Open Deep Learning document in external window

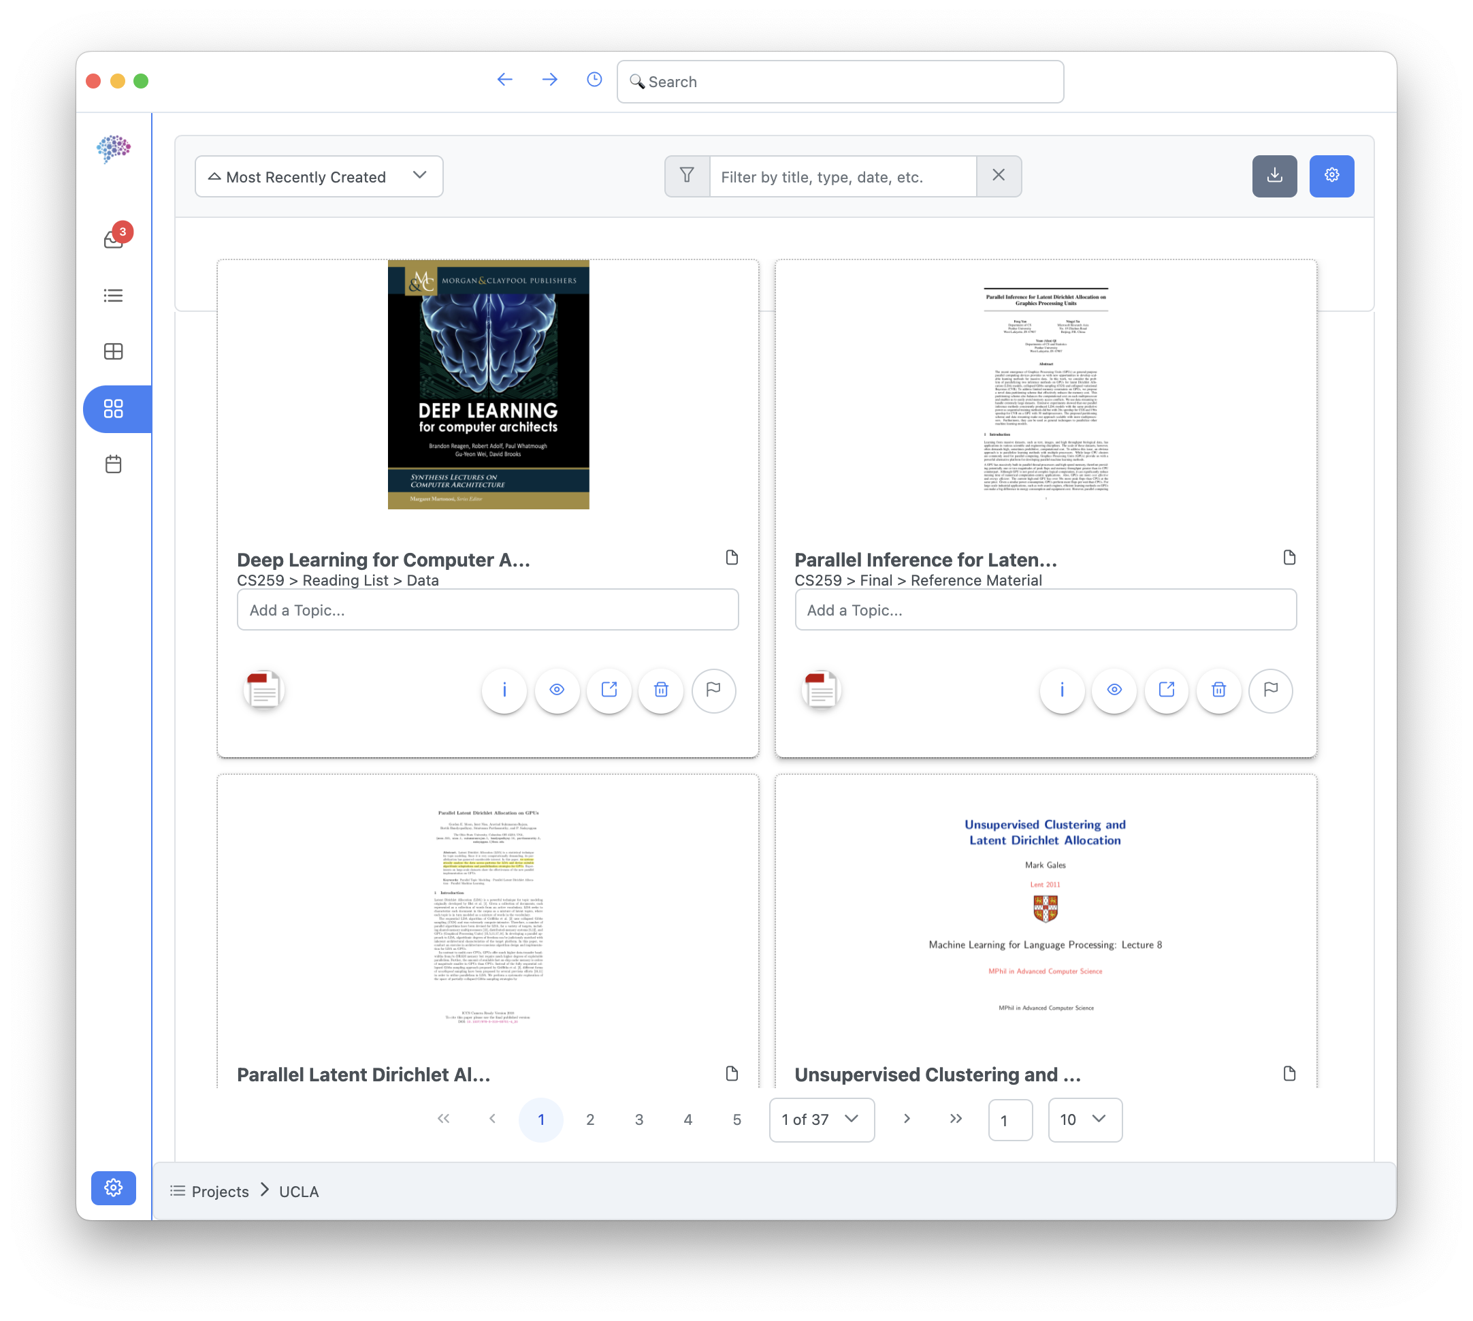(609, 690)
